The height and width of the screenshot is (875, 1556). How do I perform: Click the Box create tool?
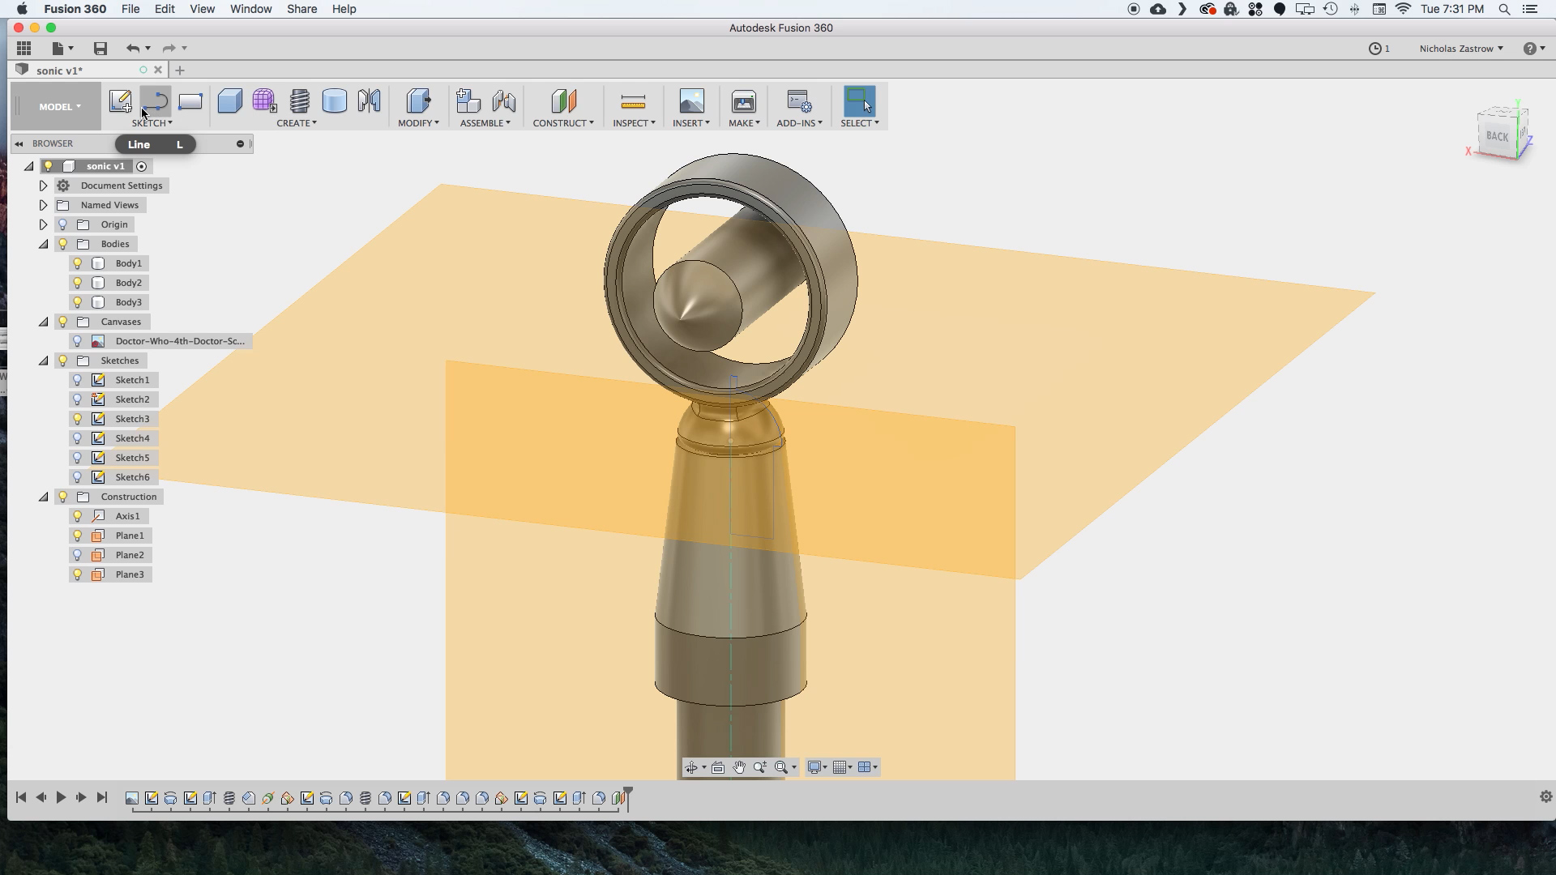230,101
